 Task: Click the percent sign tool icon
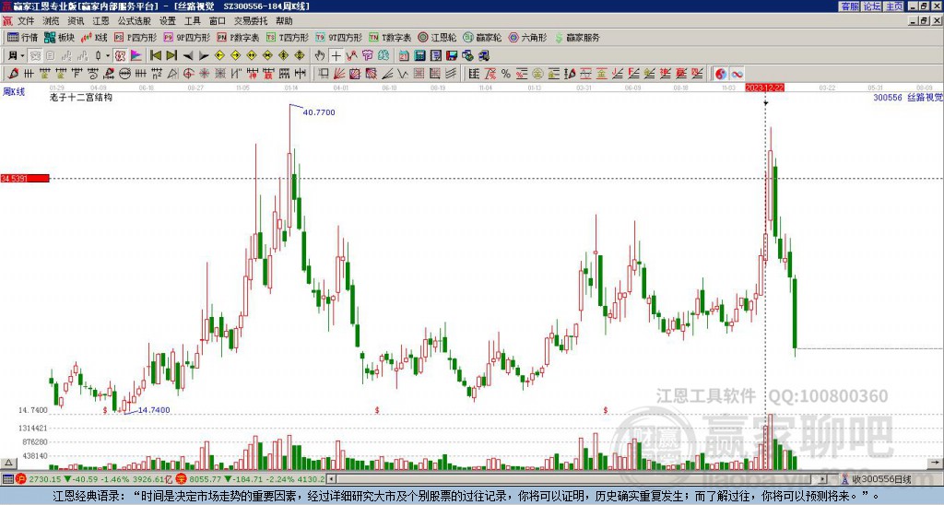[506, 74]
